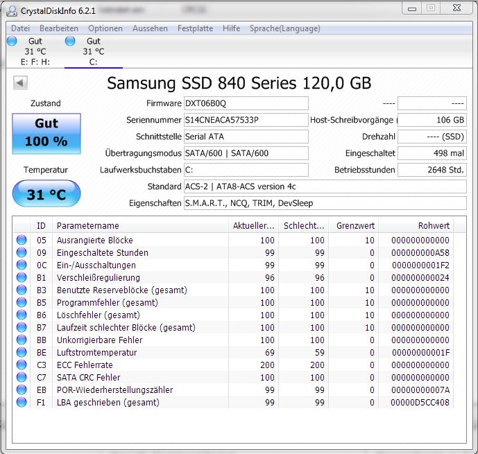Click the Grenzwert column header

point(354,226)
